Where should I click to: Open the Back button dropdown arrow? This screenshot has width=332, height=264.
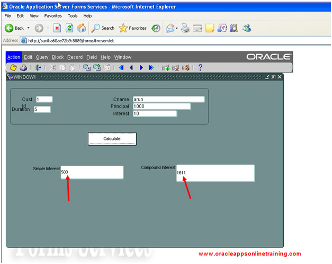(29, 28)
